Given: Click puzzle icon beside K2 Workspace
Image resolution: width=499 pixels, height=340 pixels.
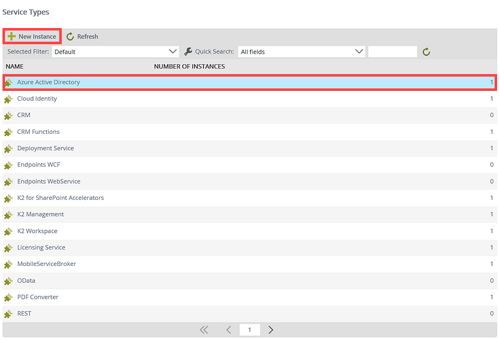Looking at the screenshot, I should (8, 231).
